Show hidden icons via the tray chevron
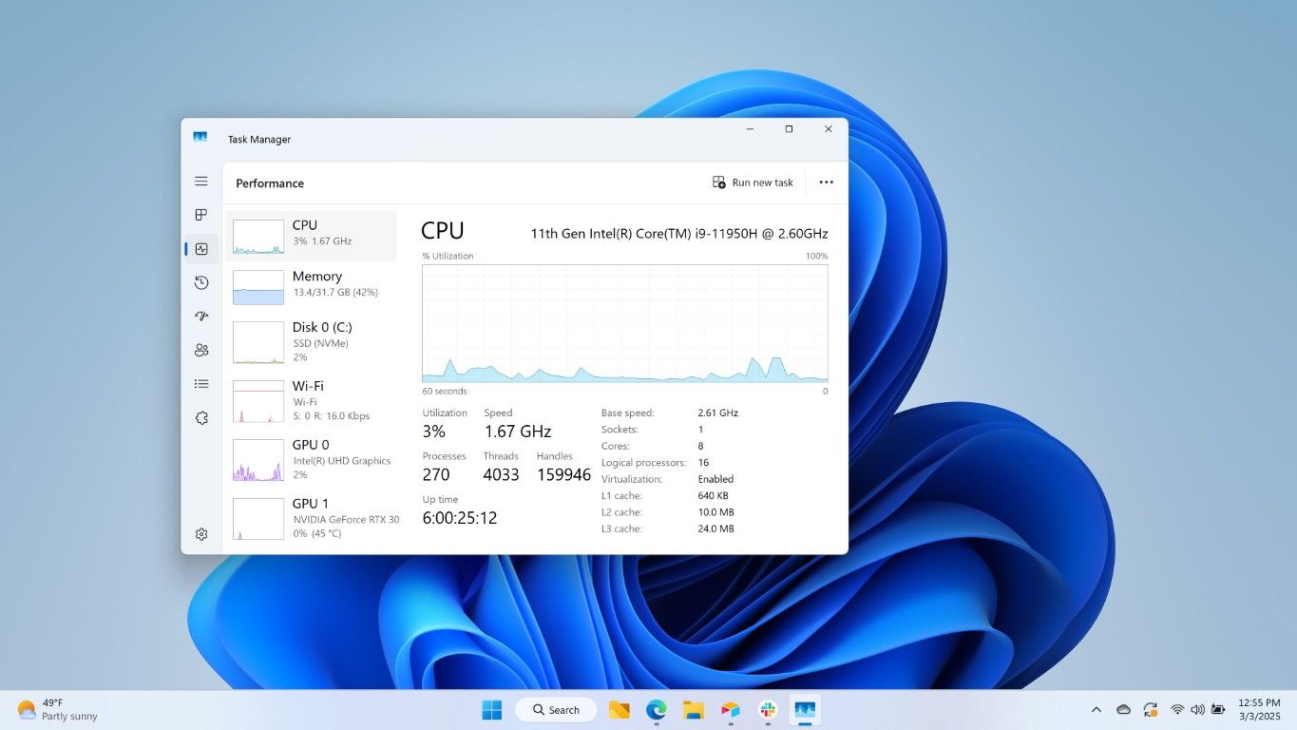The width and height of the screenshot is (1297, 730). (1096, 709)
